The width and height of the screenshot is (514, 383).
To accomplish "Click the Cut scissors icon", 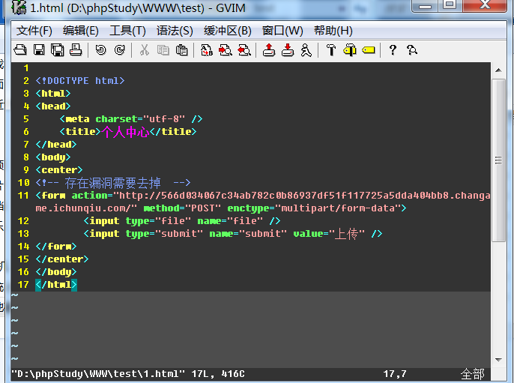I will tap(144, 50).
